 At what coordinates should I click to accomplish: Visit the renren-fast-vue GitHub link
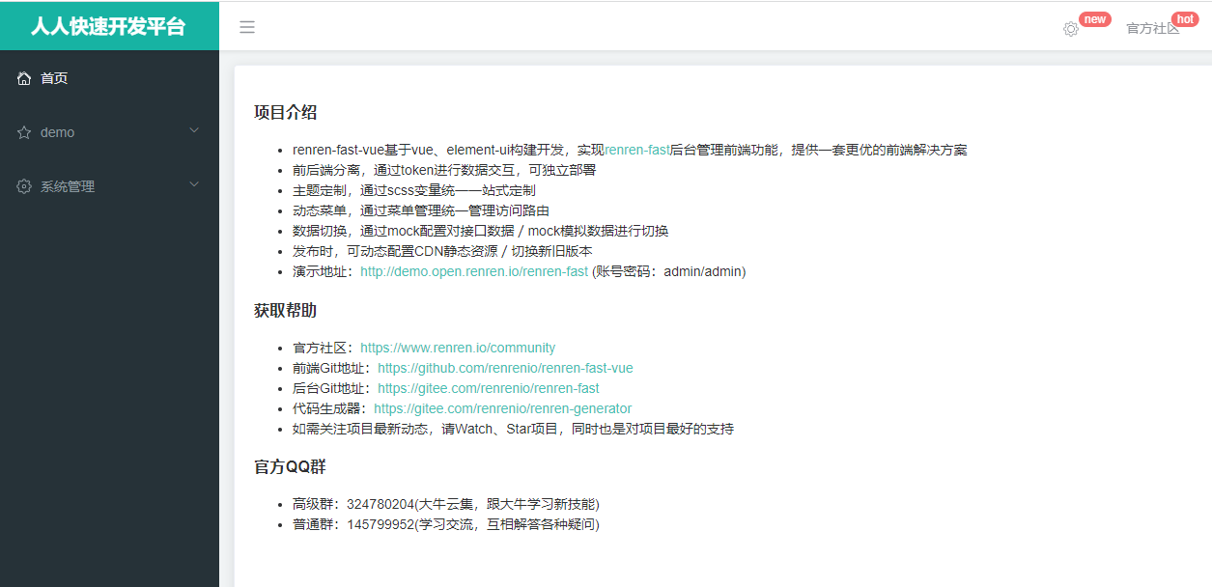pos(505,368)
